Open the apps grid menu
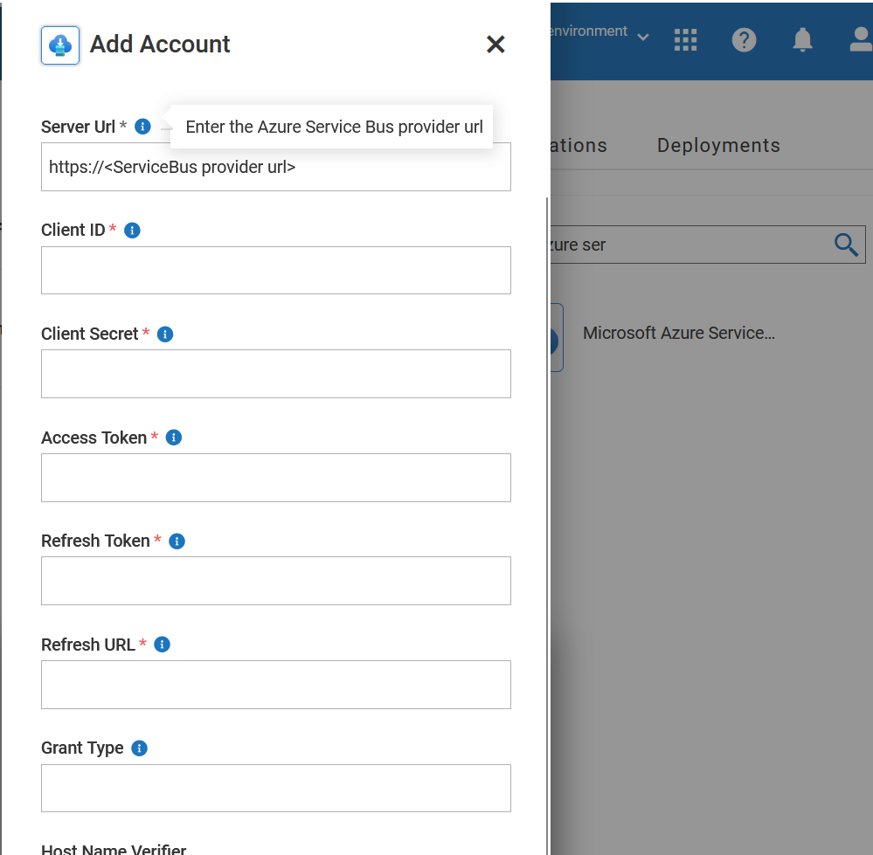The height and width of the screenshot is (855, 873). [686, 39]
